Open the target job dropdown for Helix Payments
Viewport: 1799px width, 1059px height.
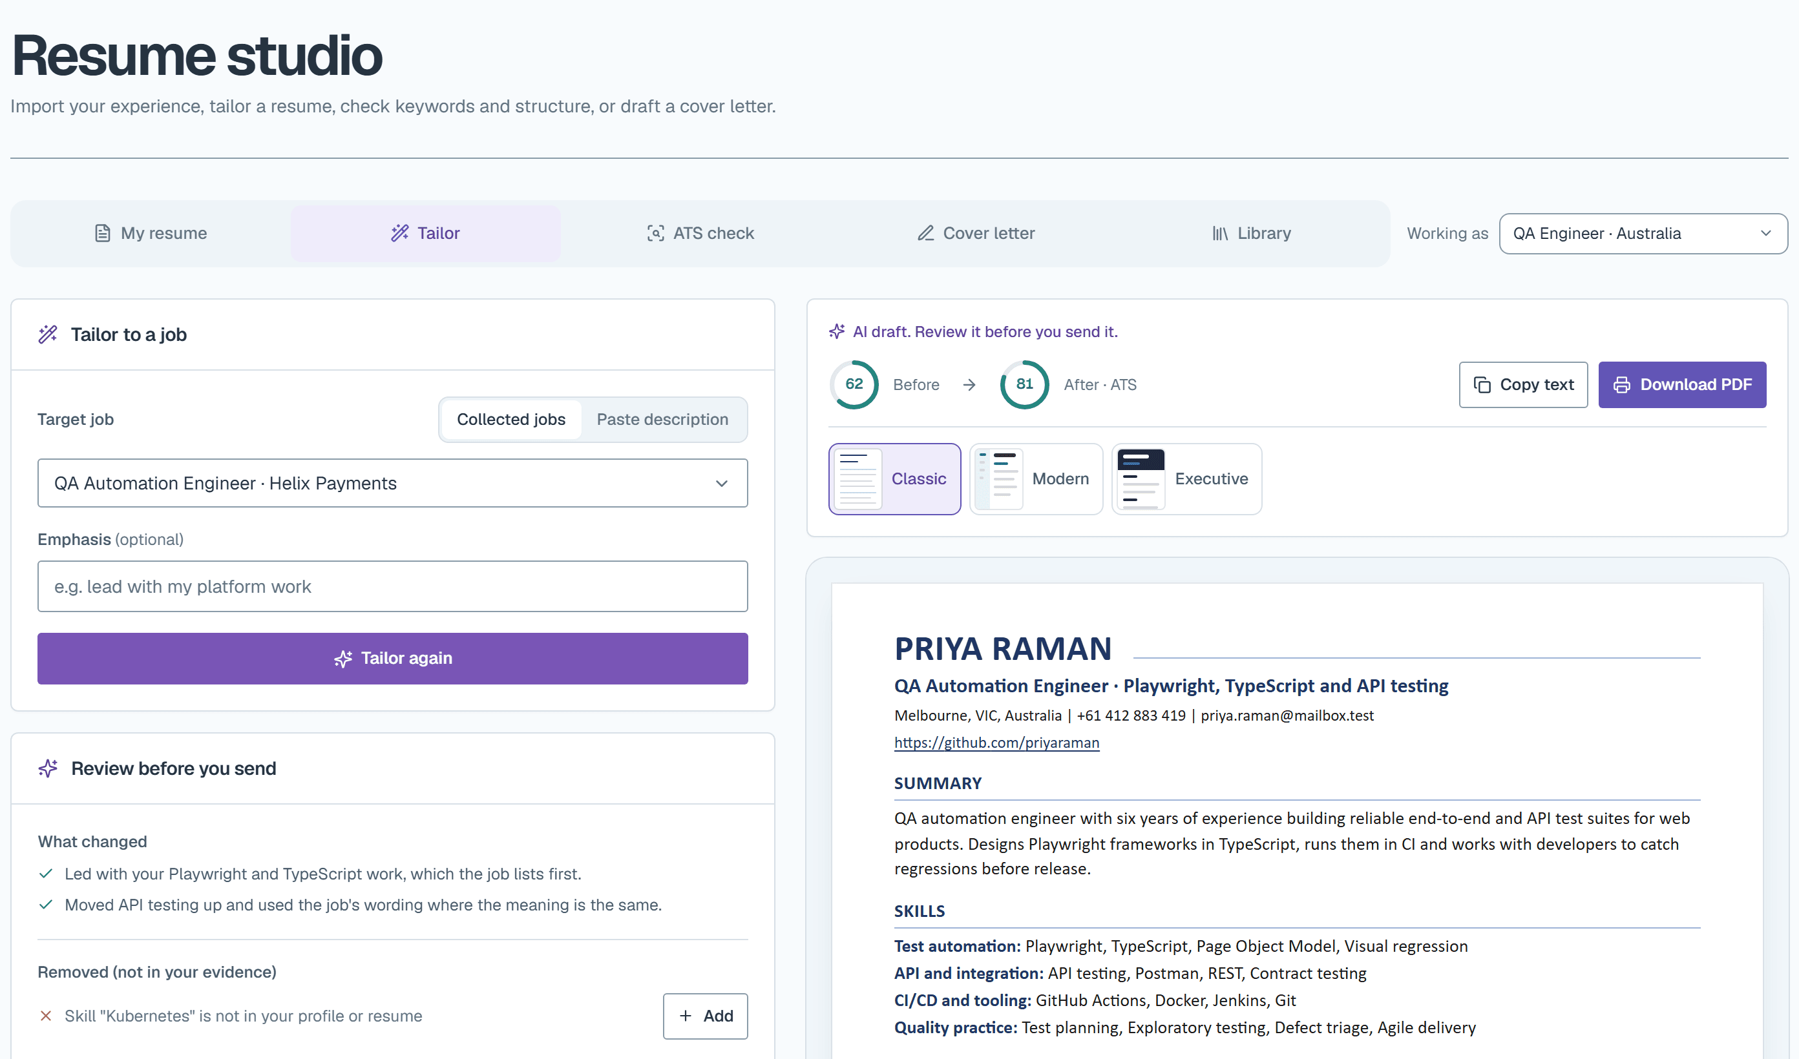[x=393, y=483]
